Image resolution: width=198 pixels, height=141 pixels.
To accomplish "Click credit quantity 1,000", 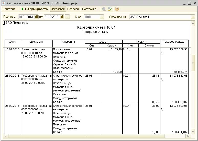I will point(156,132).
